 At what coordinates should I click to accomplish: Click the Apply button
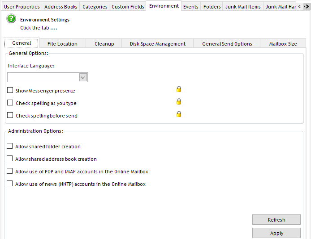pos(276,233)
